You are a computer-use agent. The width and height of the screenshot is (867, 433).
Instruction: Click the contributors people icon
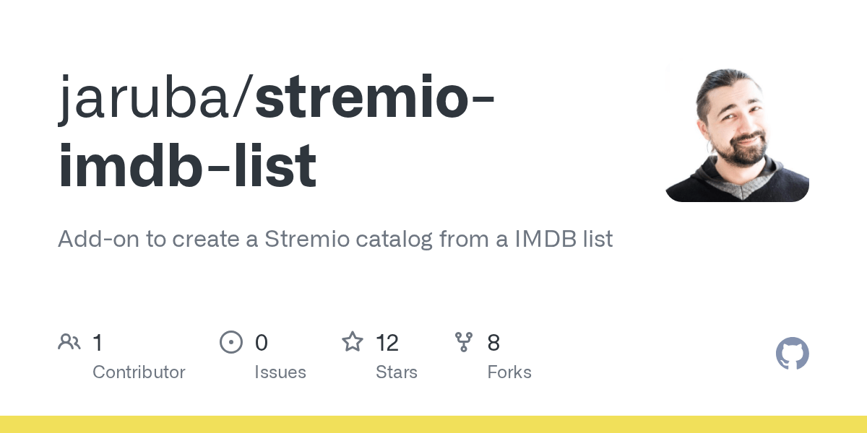(69, 342)
